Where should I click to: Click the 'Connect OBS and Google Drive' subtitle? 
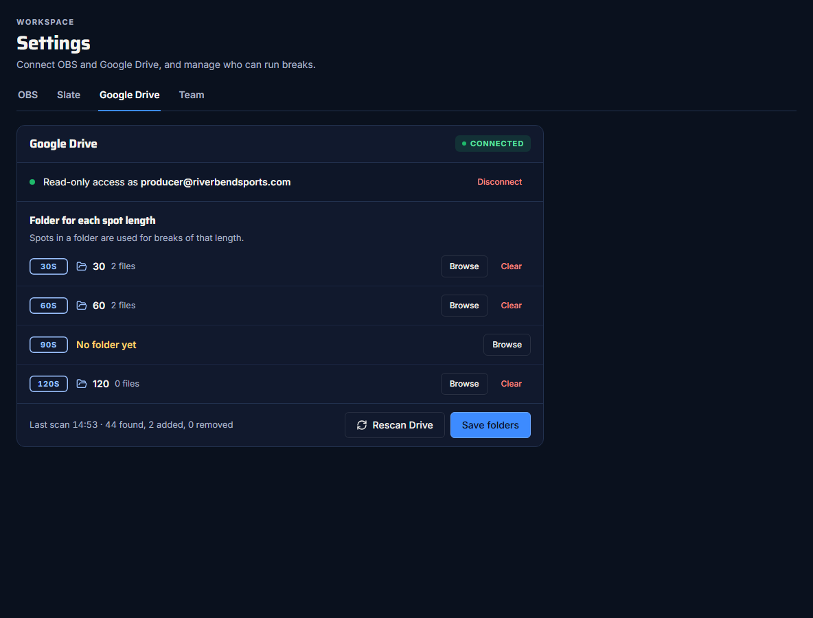166,65
